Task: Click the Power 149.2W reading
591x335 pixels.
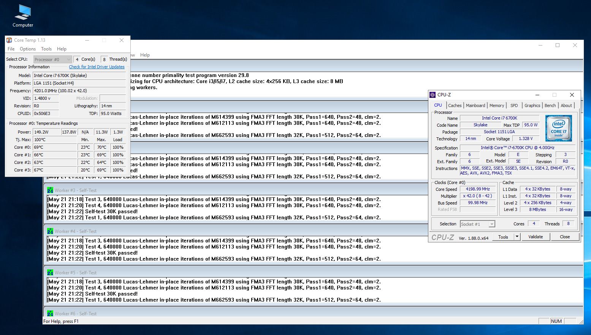Action: [47, 132]
